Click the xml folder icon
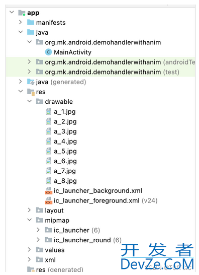 40,259
